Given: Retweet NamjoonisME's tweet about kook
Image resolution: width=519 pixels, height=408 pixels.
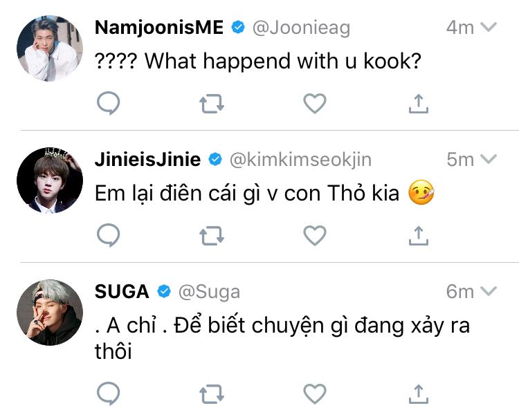Looking at the screenshot, I should pos(211,104).
